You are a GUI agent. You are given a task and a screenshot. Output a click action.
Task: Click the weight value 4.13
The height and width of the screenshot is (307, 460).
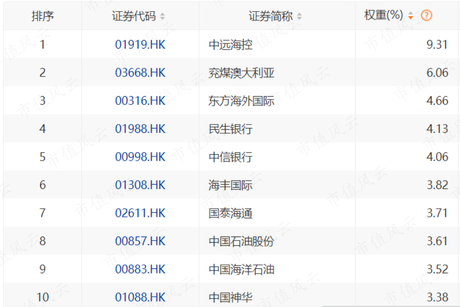tap(437, 129)
